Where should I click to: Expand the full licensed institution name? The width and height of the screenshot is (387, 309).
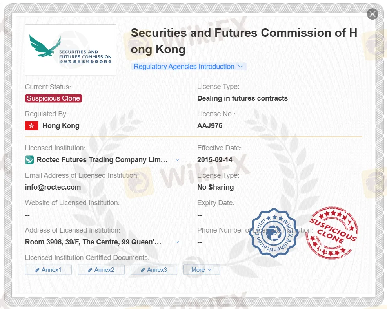pos(177,160)
